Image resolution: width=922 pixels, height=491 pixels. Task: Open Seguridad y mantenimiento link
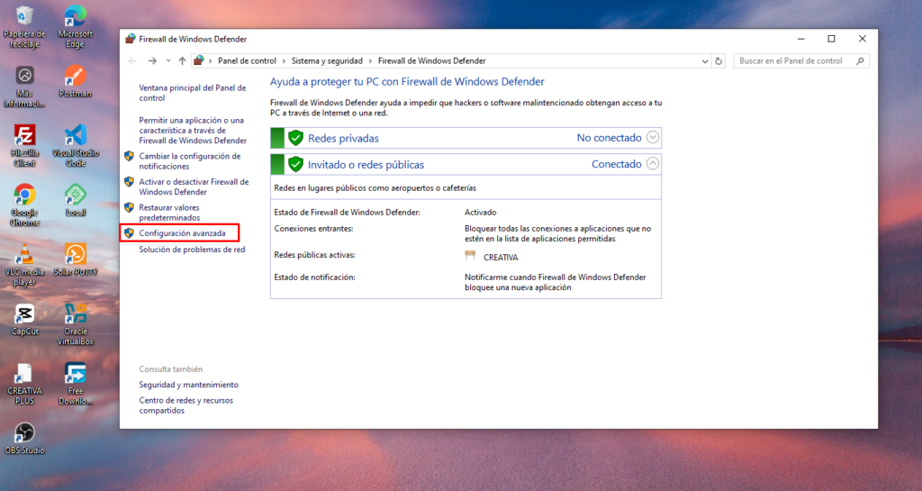tap(188, 385)
